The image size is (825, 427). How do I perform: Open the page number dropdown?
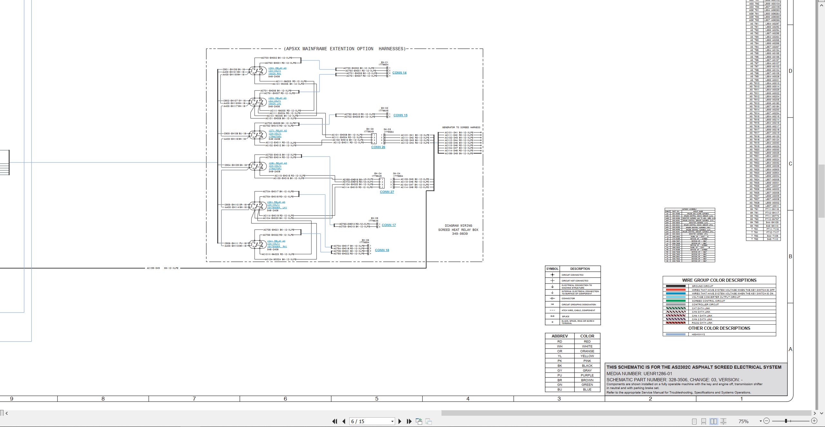pos(392,421)
